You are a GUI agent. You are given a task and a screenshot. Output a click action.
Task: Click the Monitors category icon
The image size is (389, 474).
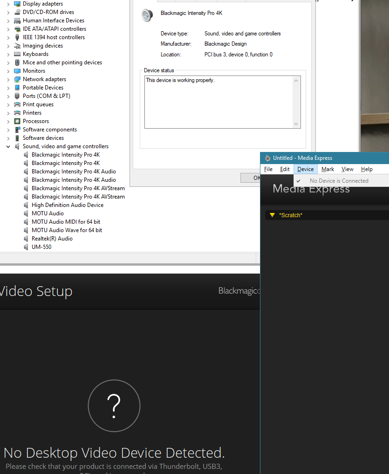coord(17,71)
